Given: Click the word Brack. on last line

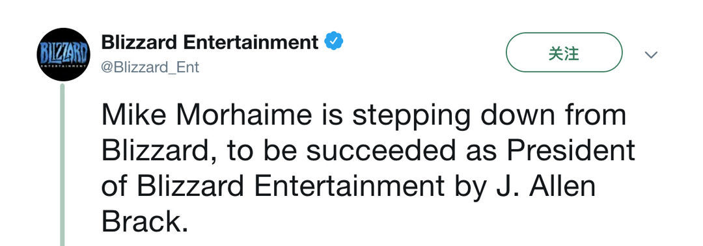Looking at the screenshot, I should pyautogui.click(x=145, y=222).
